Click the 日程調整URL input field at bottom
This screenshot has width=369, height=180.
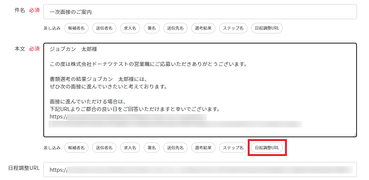pyautogui.click(x=200, y=169)
